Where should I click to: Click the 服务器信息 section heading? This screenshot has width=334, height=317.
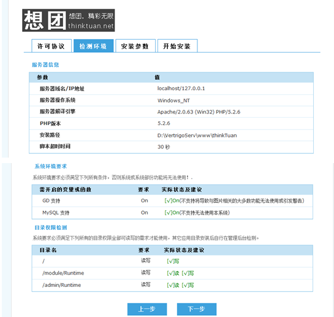(45, 65)
